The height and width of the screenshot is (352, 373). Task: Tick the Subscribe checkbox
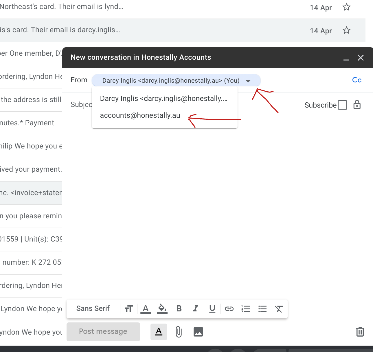342,105
